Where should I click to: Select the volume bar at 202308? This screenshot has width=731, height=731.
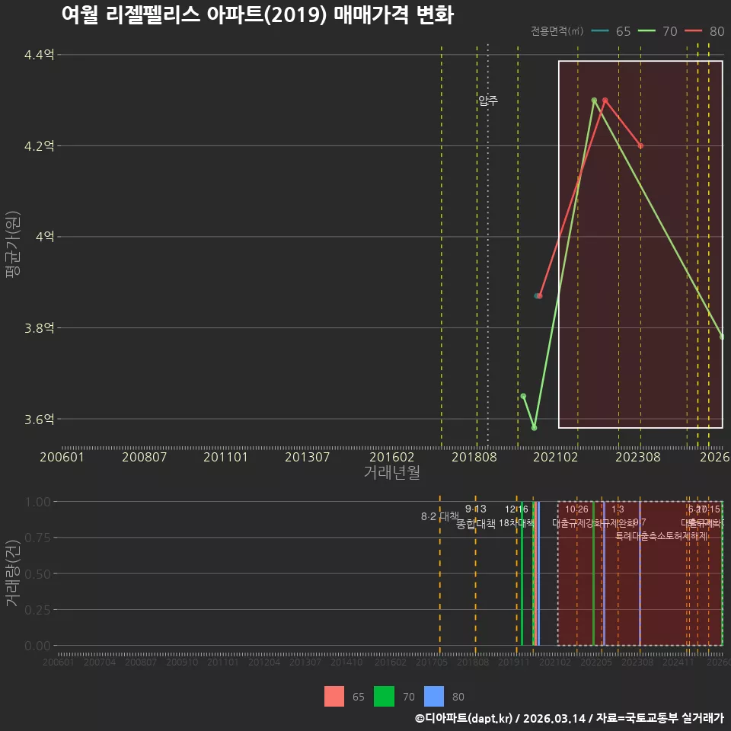coord(640,573)
